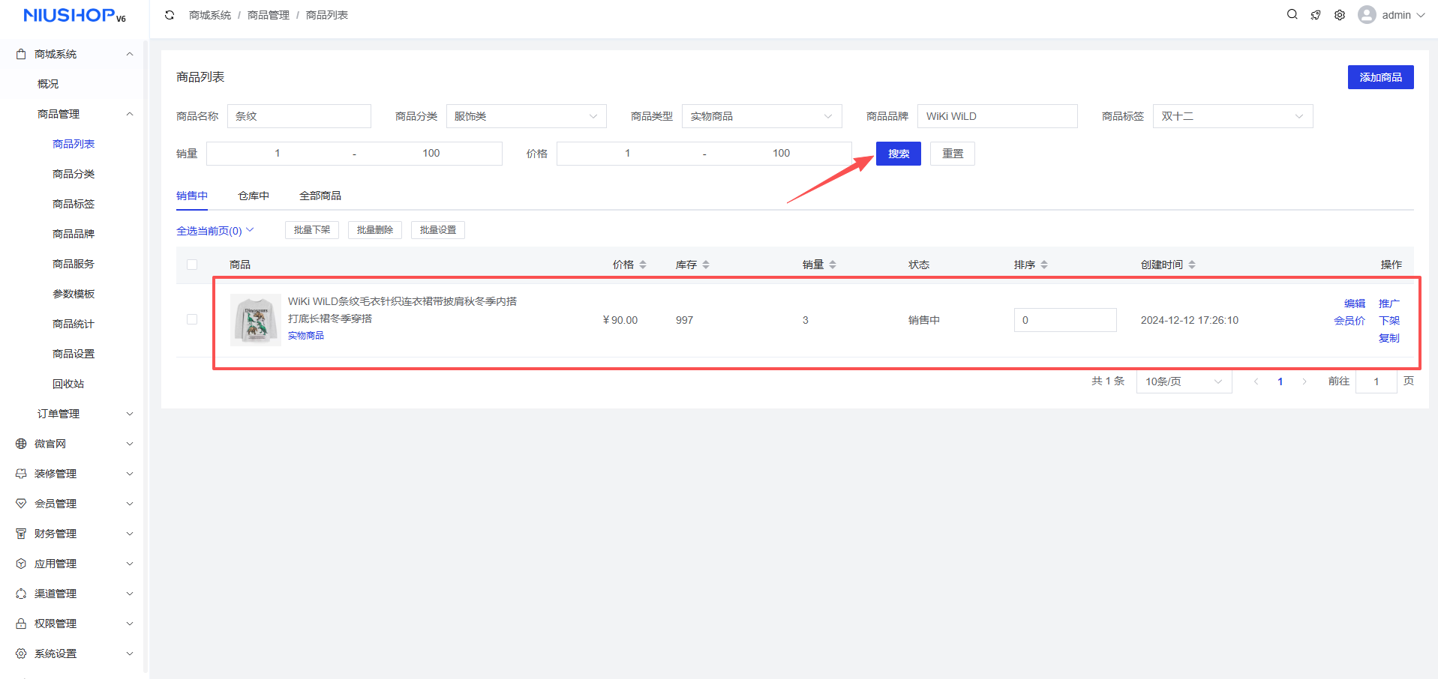
Task: Switch to the 全部商品 tab
Action: click(320, 196)
